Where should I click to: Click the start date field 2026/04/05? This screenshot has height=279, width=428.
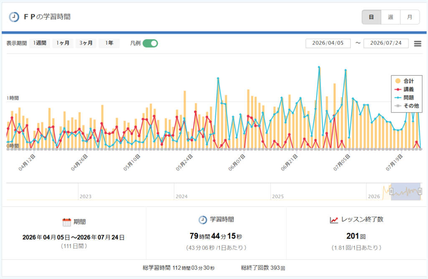click(328, 43)
